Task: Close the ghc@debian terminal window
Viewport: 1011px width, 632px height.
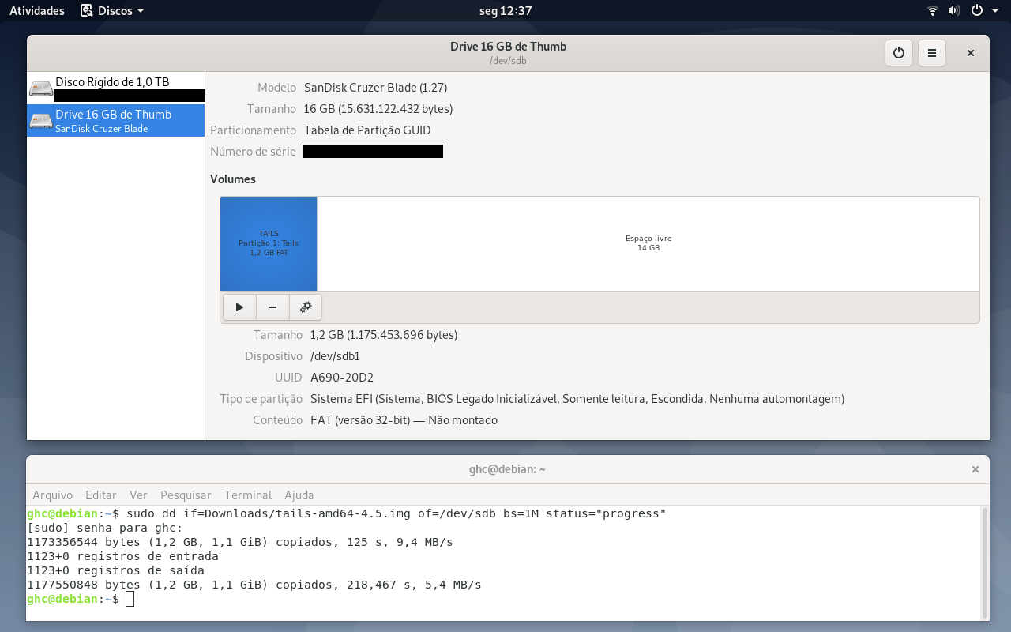Action: 975,469
